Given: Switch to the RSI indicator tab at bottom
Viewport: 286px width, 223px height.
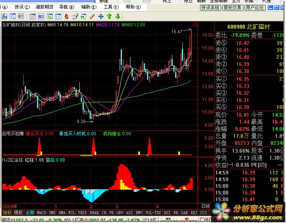Looking at the screenshot, I should pyautogui.click(x=167, y=213).
